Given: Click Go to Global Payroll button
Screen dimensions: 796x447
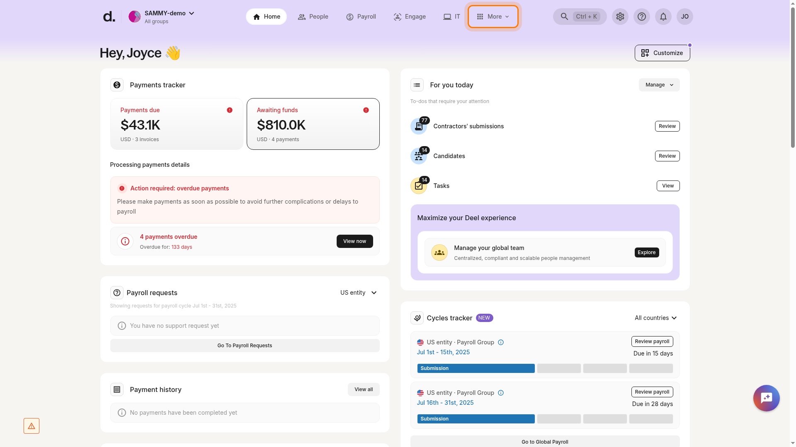Looking at the screenshot, I should pos(545,442).
